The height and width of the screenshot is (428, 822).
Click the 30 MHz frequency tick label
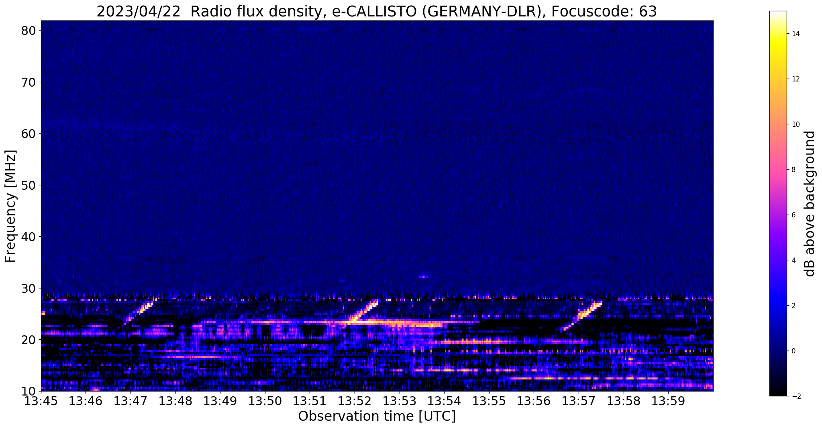click(29, 288)
